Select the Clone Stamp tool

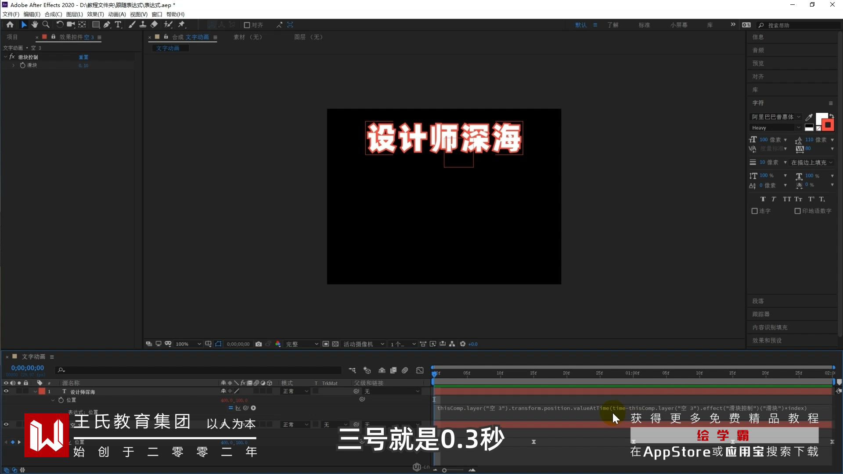143,25
